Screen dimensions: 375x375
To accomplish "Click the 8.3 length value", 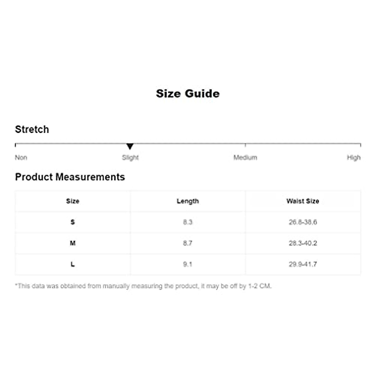I will coord(187,222).
